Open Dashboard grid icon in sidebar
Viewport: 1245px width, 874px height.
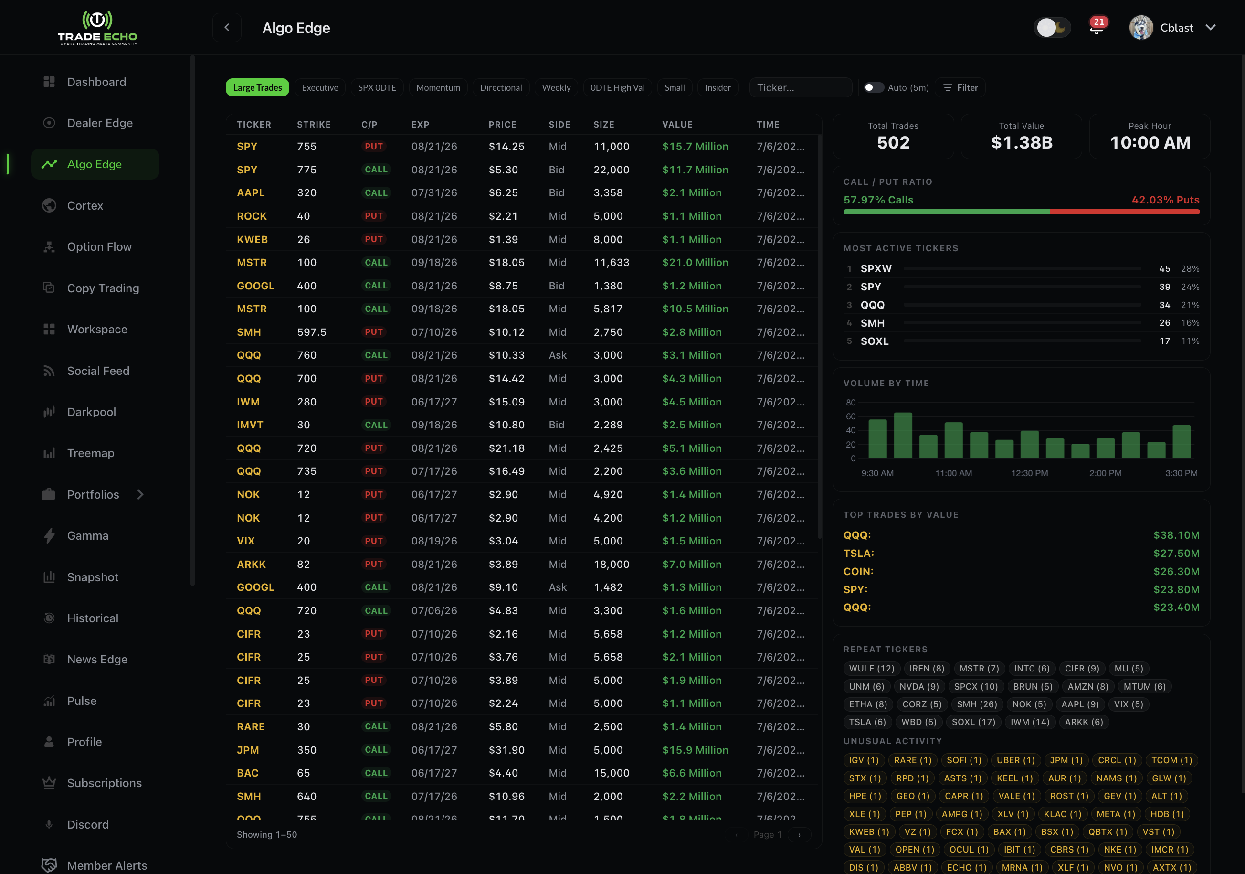tap(49, 82)
